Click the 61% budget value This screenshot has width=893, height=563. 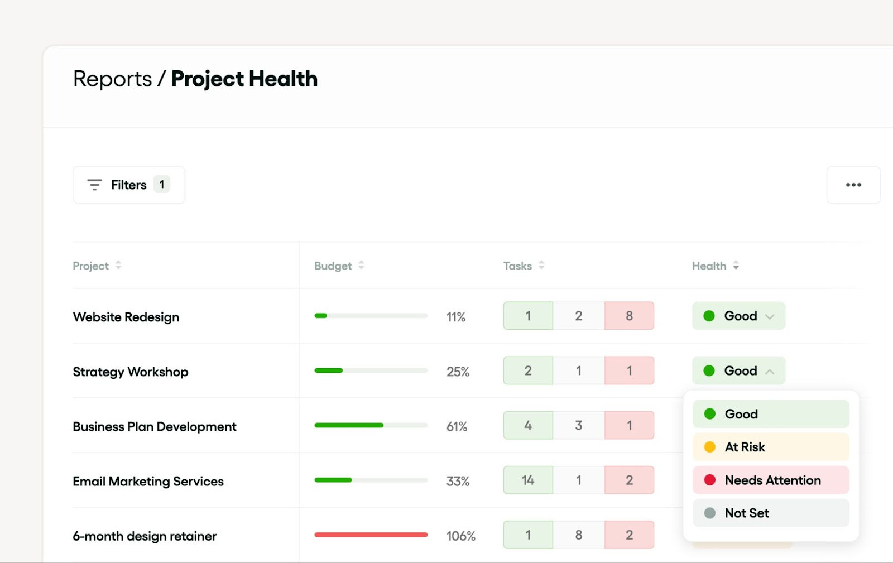click(457, 426)
